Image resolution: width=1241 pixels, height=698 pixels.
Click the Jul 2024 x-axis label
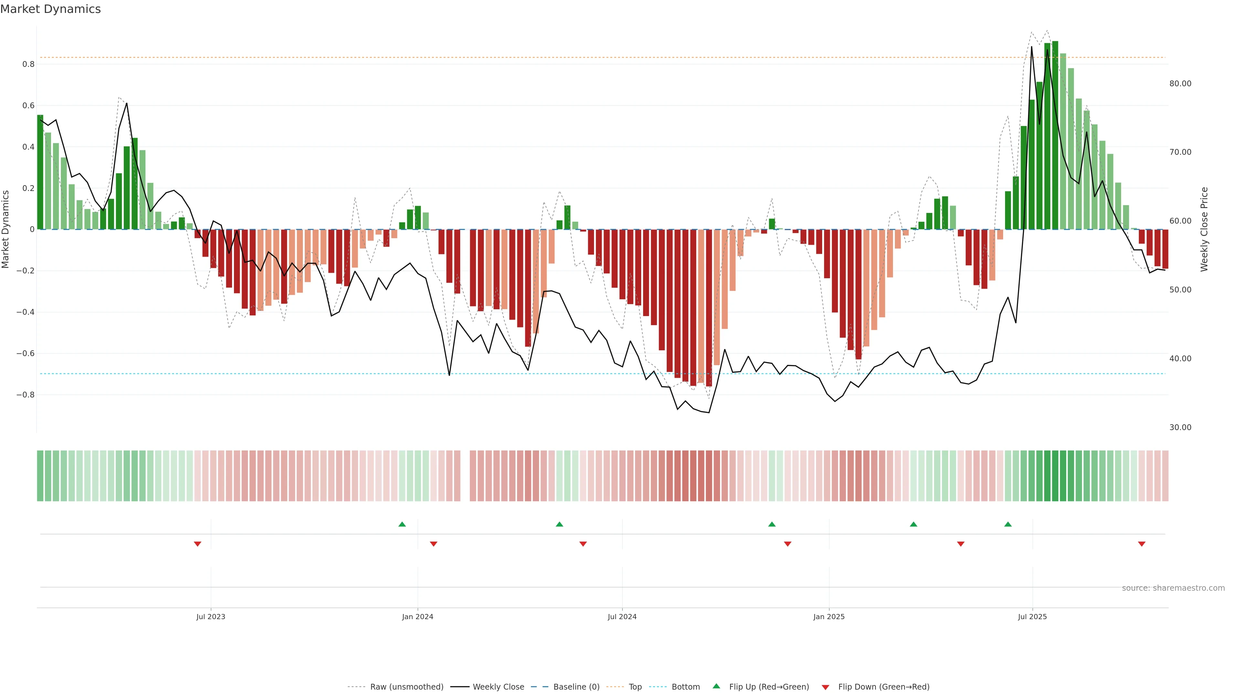(622, 617)
